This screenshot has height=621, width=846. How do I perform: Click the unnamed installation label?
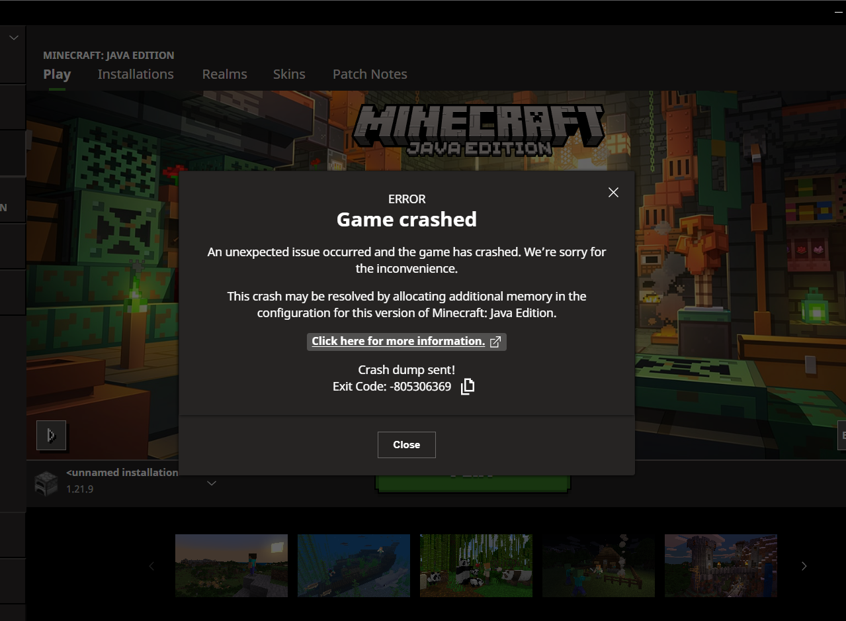click(x=122, y=473)
